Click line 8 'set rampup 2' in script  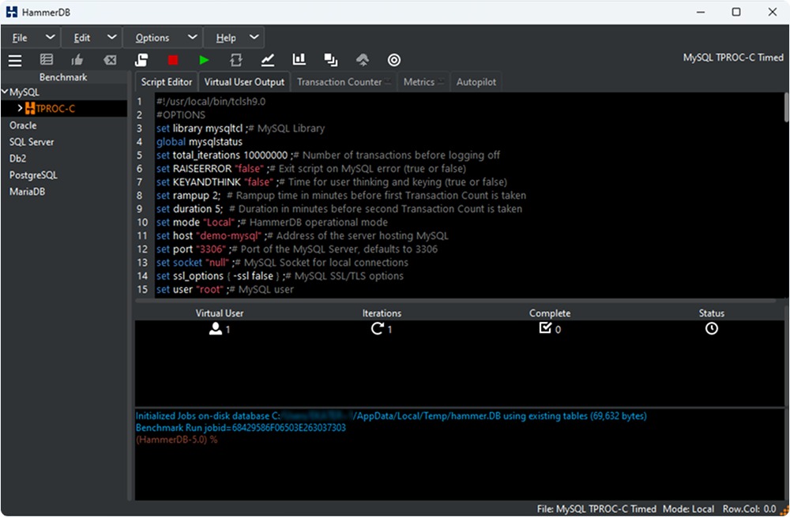tap(341, 195)
